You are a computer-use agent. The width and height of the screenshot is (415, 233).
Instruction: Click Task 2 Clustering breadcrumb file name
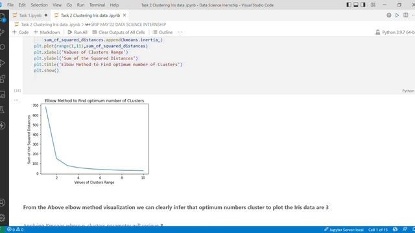pos(51,25)
